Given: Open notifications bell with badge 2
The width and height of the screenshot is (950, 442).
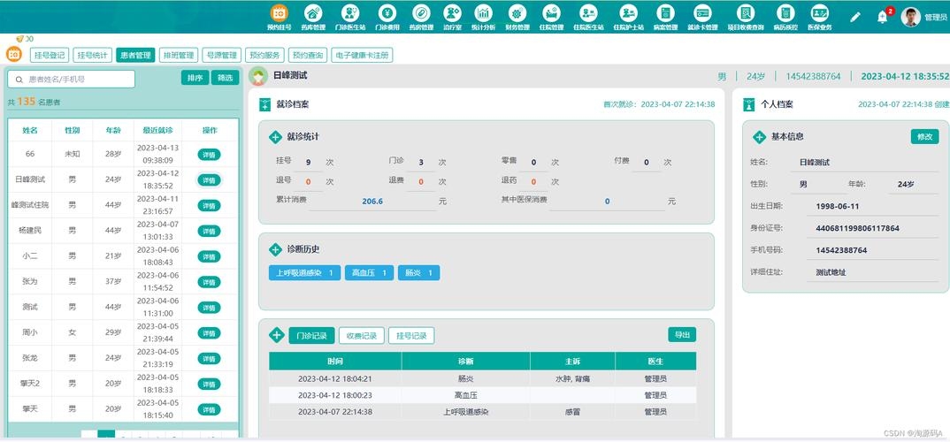Looking at the screenshot, I should click(883, 18).
